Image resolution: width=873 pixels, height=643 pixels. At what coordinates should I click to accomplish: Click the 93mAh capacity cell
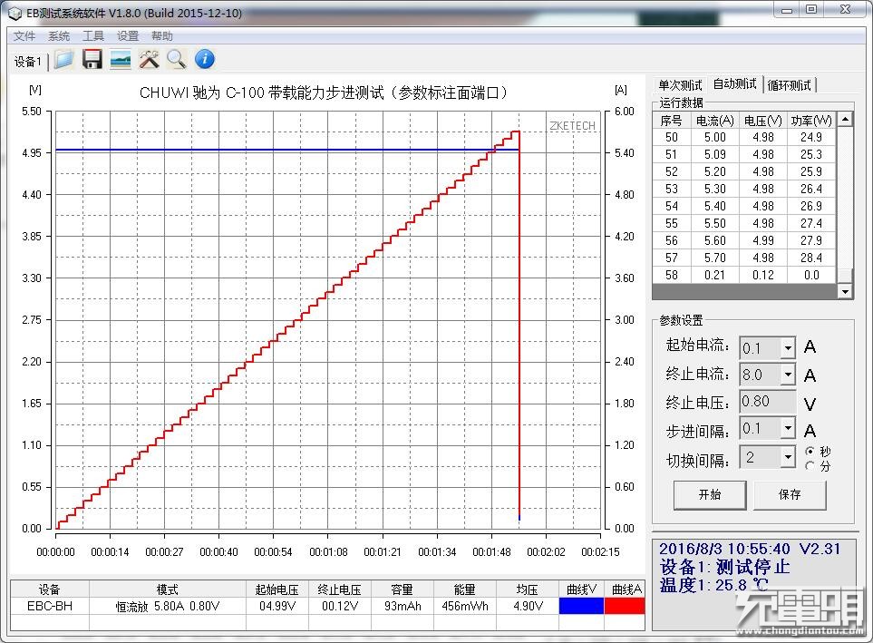(403, 606)
